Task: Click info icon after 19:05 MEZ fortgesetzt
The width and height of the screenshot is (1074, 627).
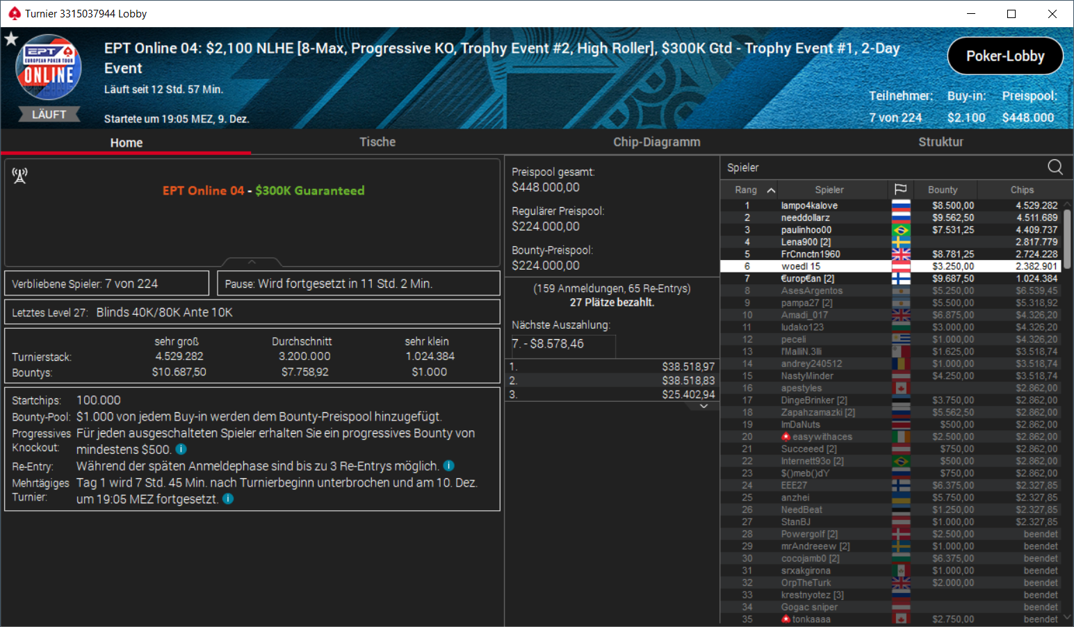Action: [228, 498]
